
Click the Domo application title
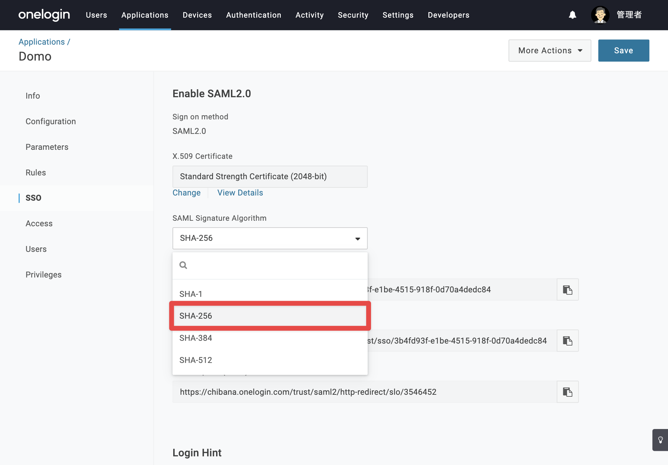coord(35,56)
